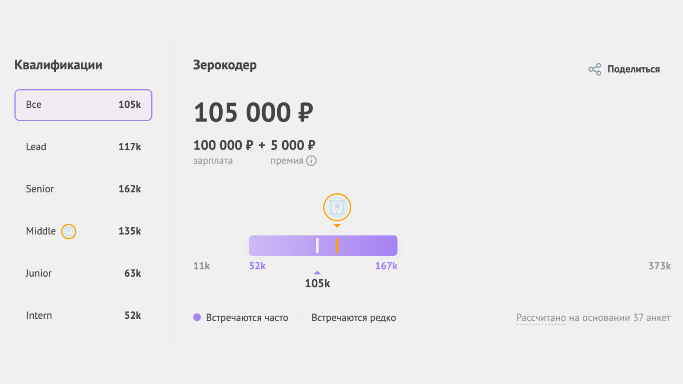Screen dimensions: 683x384
Task: Open the Рассчитано на основании 37 анкет link
Action: click(x=593, y=318)
